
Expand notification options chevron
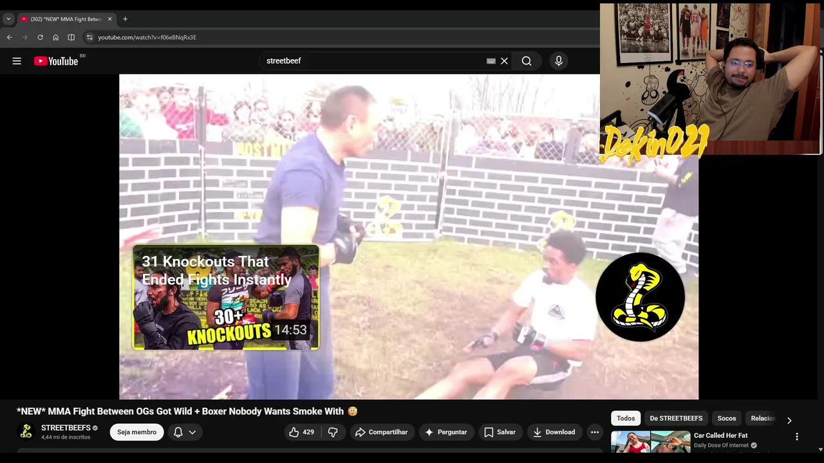192,432
